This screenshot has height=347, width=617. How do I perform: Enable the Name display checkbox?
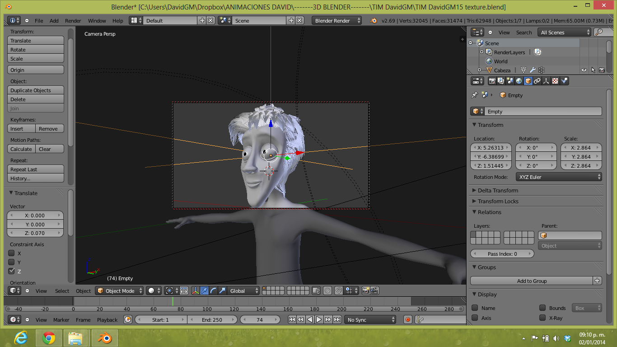point(475,308)
